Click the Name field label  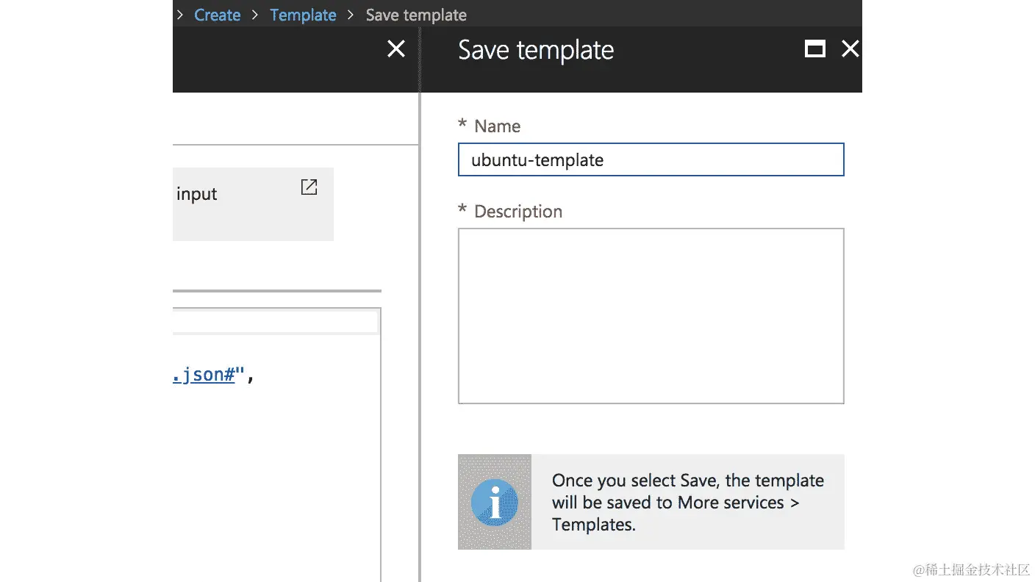point(497,126)
